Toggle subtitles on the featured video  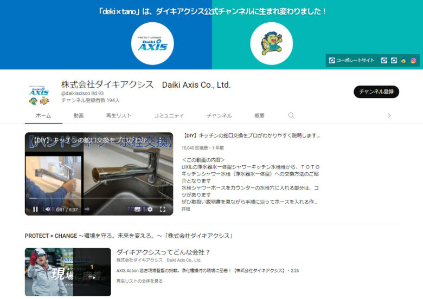pyautogui.click(x=138, y=209)
